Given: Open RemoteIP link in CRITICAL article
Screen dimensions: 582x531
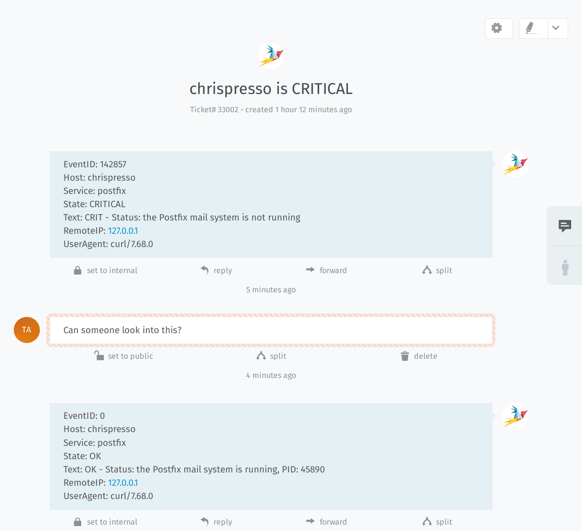Looking at the screenshot, I should point(123,231).
